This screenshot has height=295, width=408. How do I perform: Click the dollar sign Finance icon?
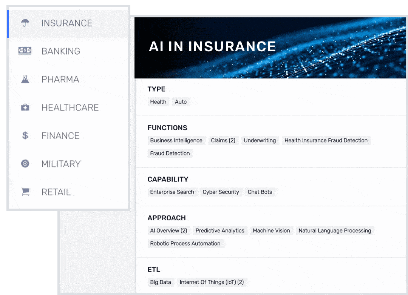(25, 135)
